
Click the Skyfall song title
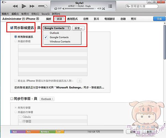click(x=79, y=3)
